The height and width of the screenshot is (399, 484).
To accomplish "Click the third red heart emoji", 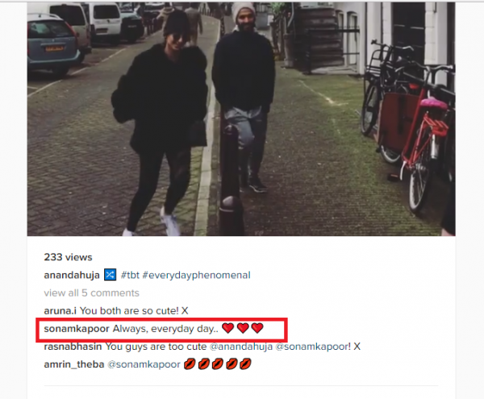I will pos(257,328).
